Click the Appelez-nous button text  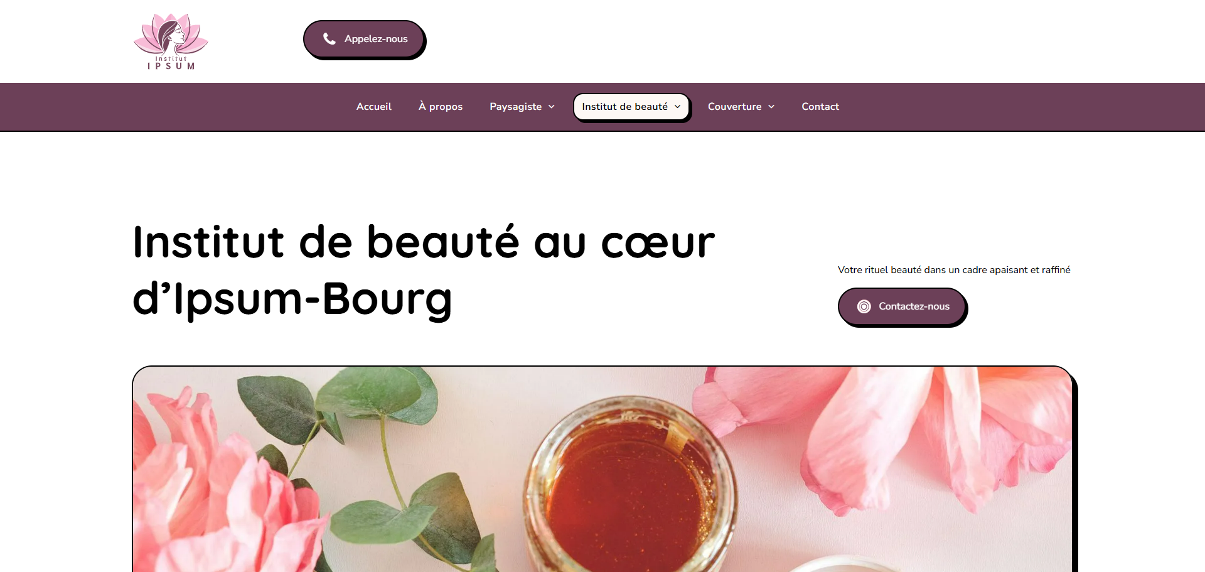click(x=376, y=39)
